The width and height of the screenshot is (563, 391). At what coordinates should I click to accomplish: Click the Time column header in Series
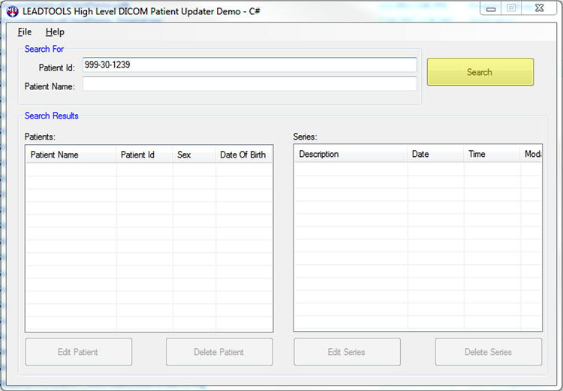click(492, 155)
